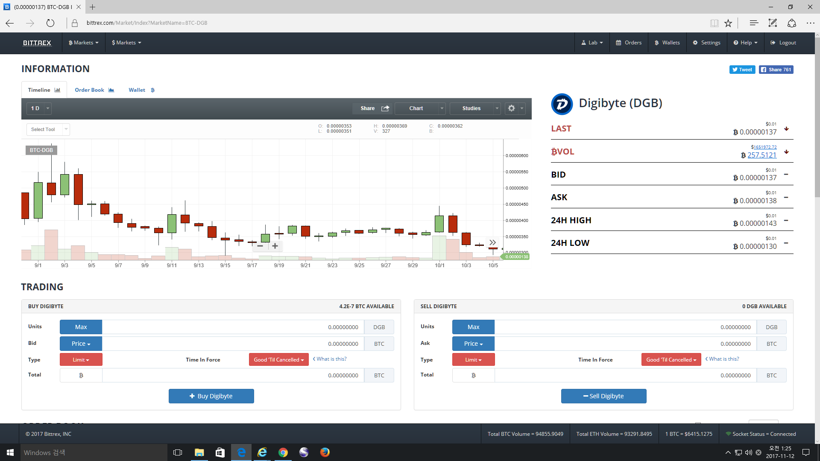
Task: Click Max in Sell Digibyte panel
Action: 473,327
